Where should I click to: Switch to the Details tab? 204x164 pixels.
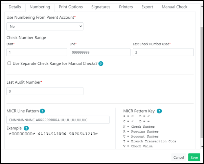[15, 7]
